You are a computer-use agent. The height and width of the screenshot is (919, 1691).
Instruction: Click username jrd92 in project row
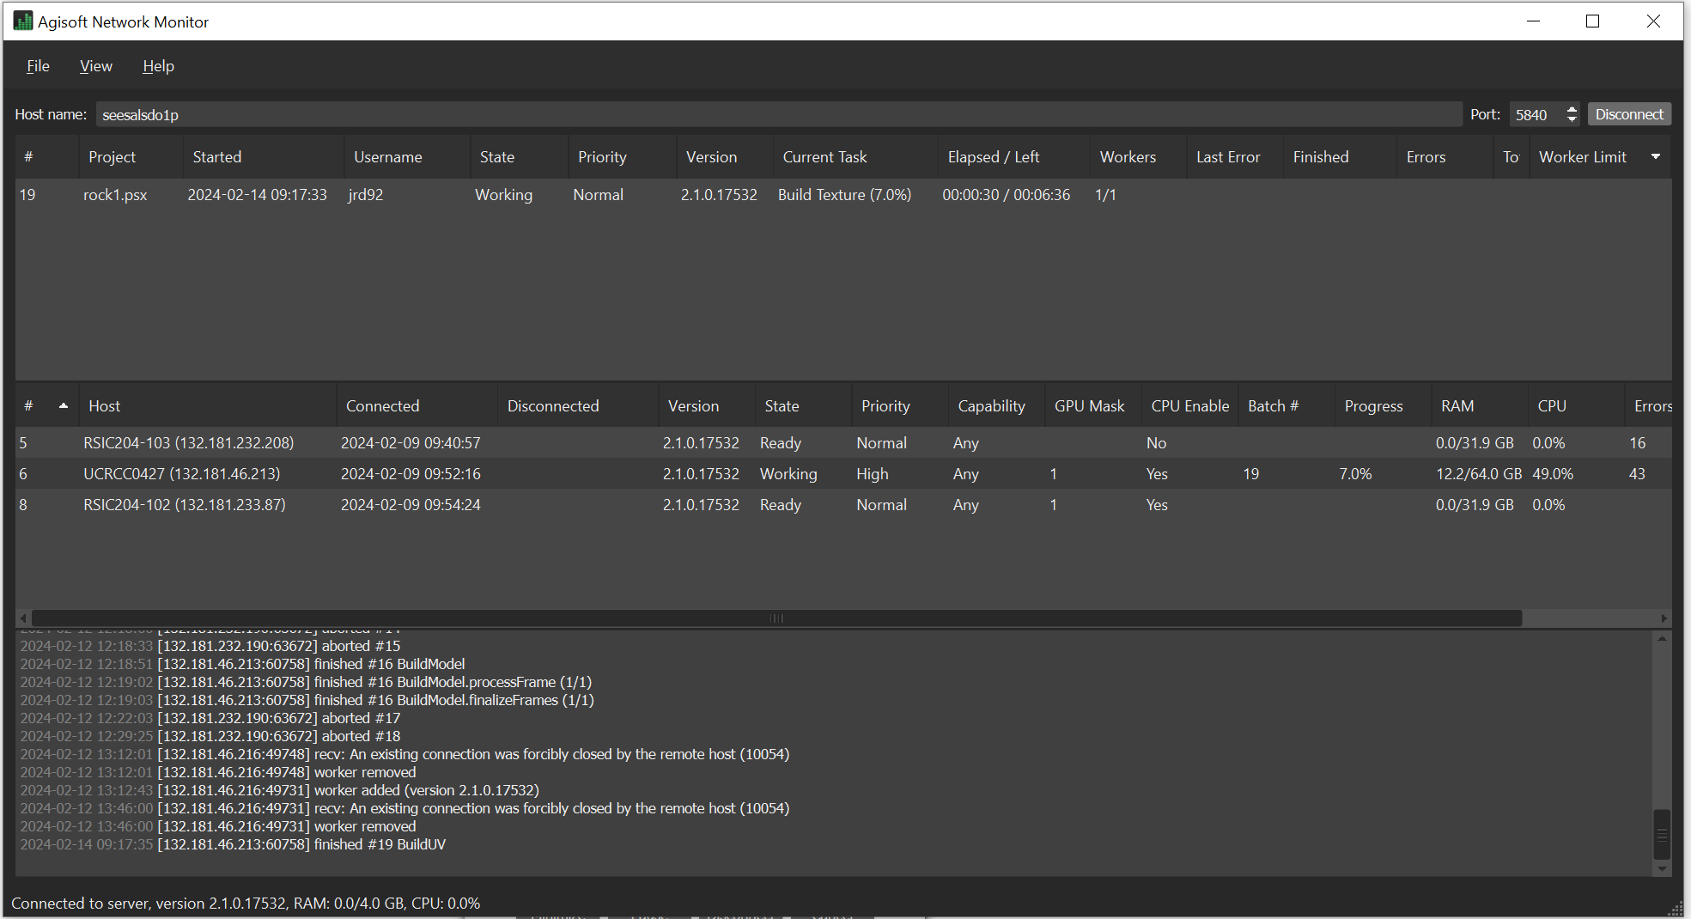click(365, 195)
